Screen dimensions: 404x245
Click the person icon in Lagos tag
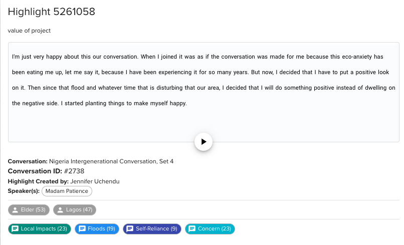[x=60, y=210]
